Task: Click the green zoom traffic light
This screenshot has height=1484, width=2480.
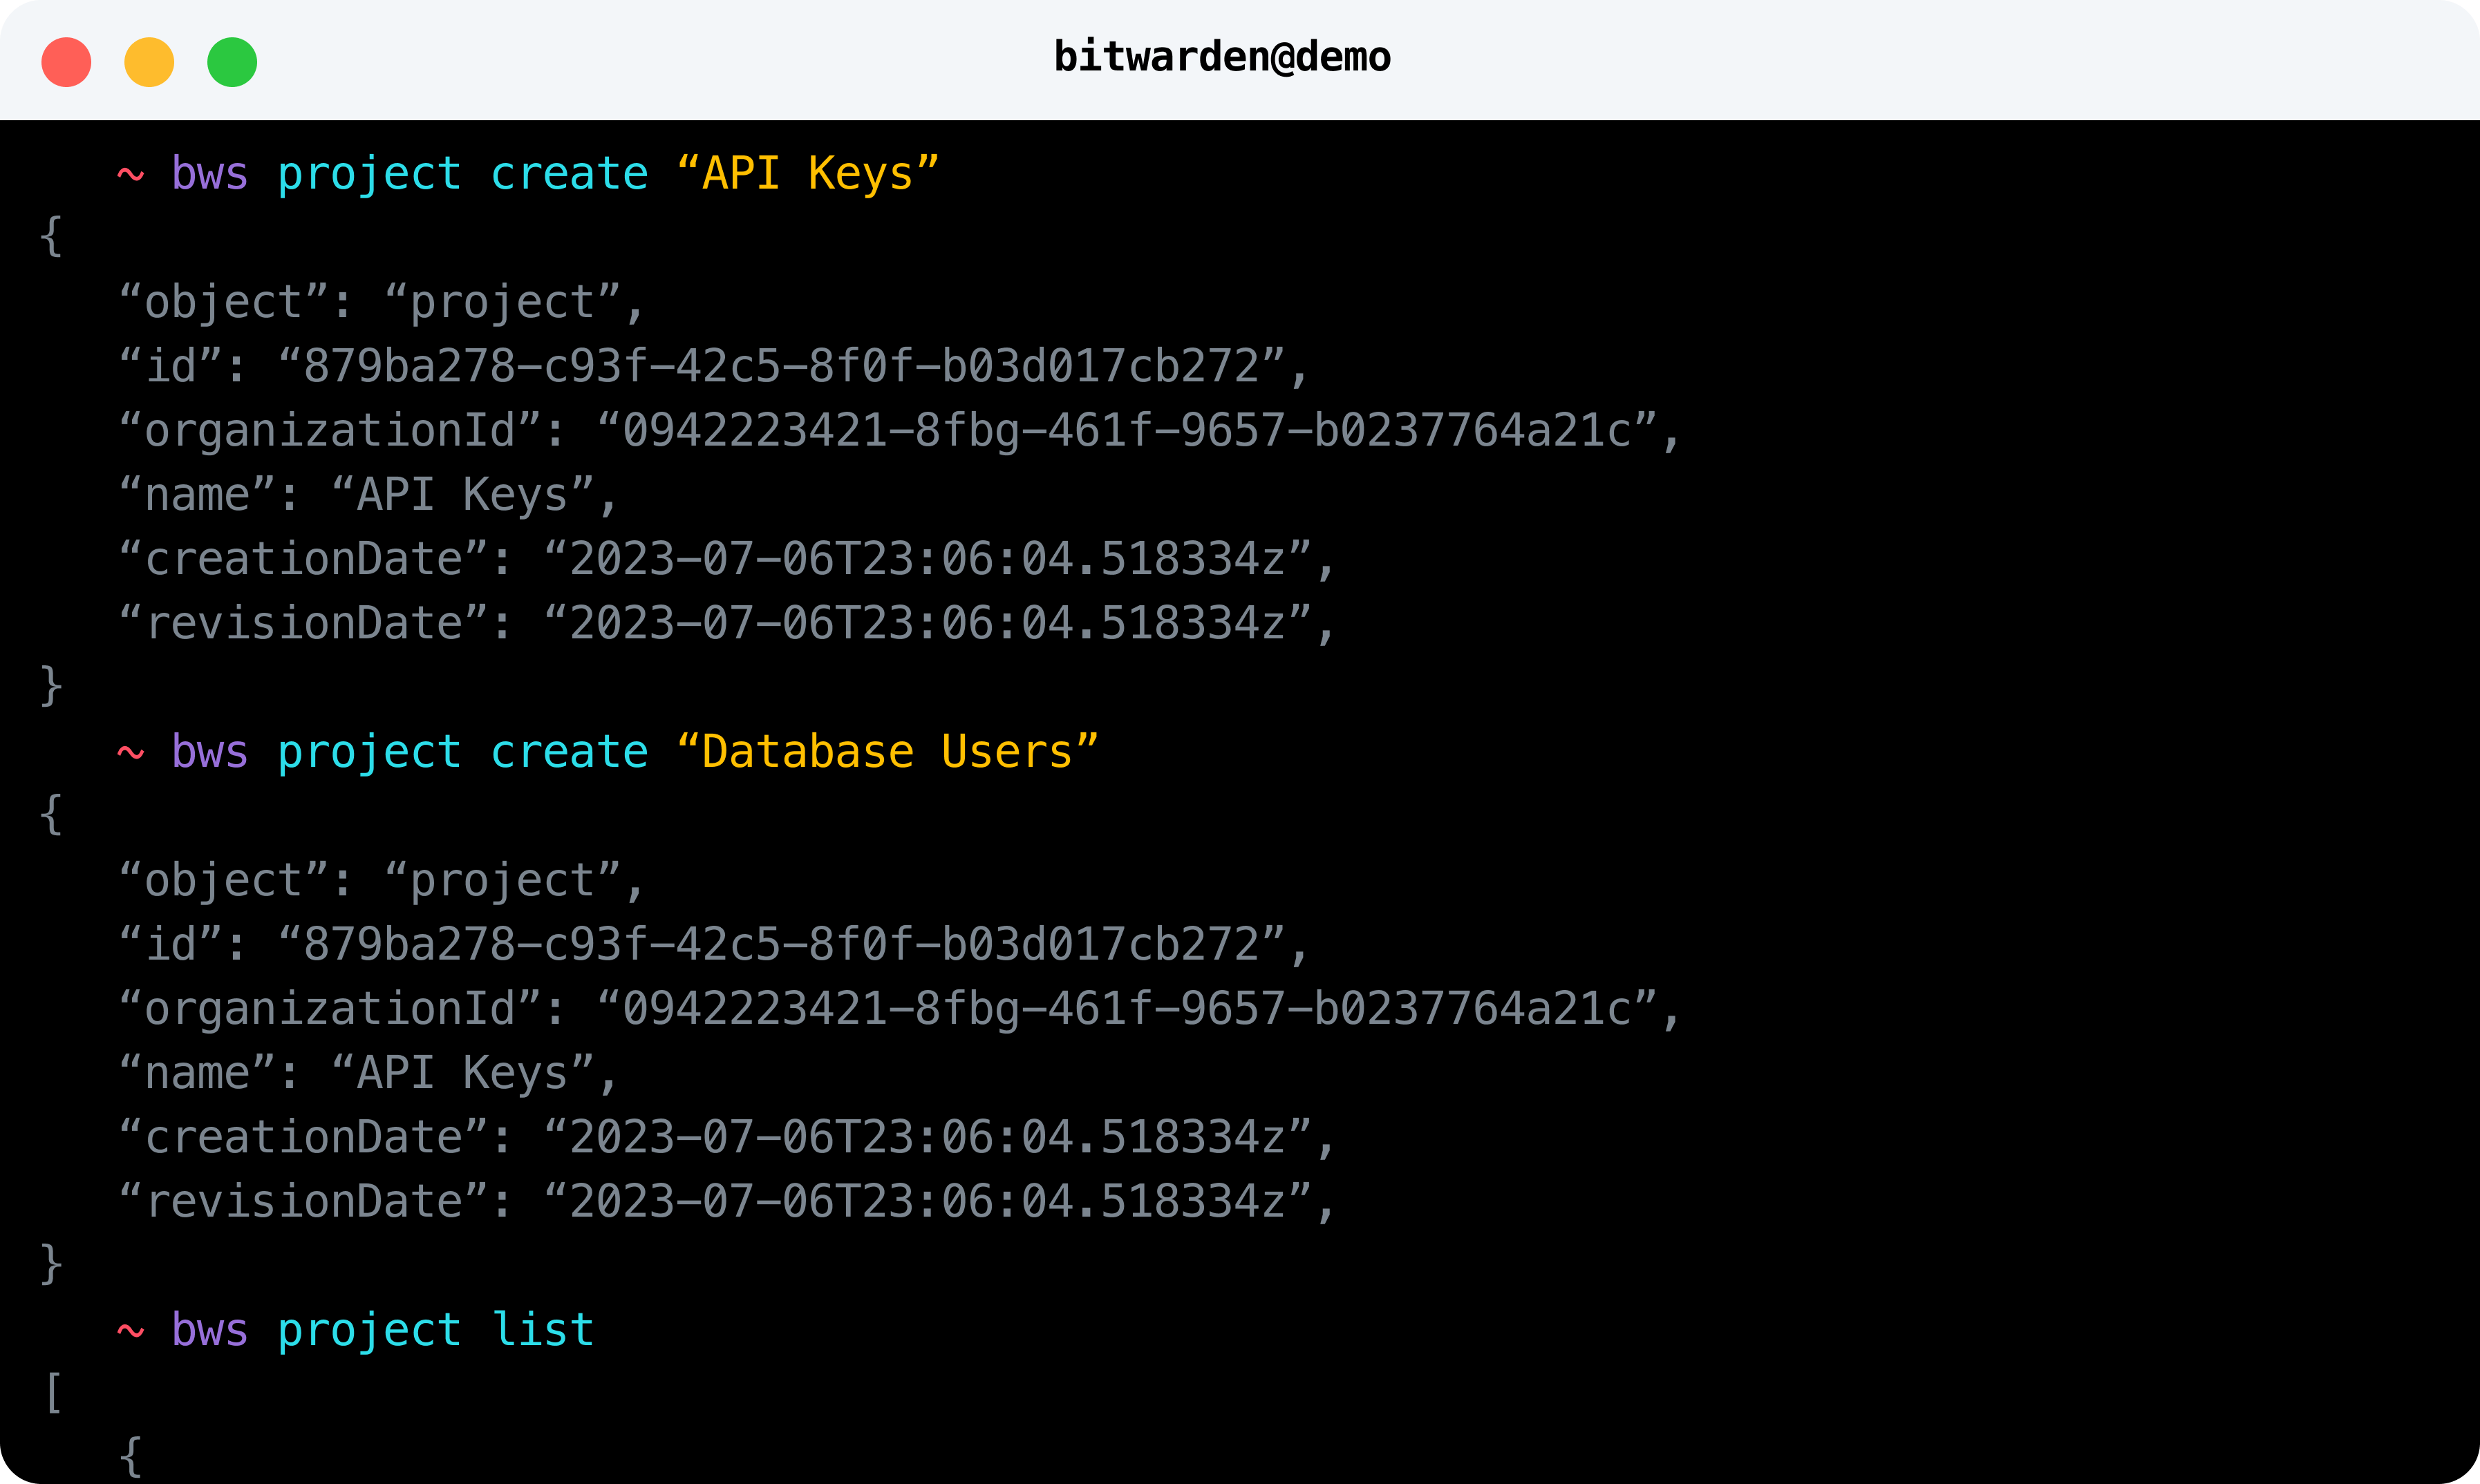Action: point(232,61)
